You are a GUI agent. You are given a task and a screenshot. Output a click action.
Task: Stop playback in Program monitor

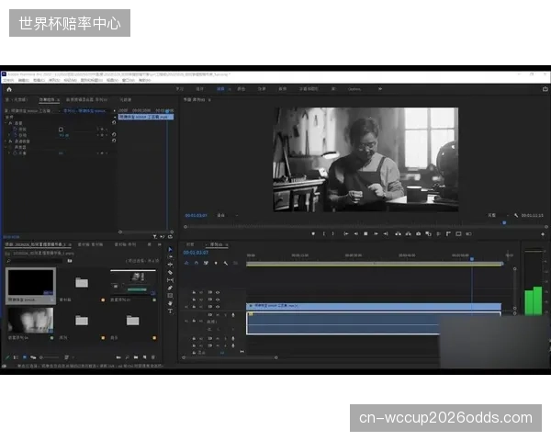coord(365,234)
